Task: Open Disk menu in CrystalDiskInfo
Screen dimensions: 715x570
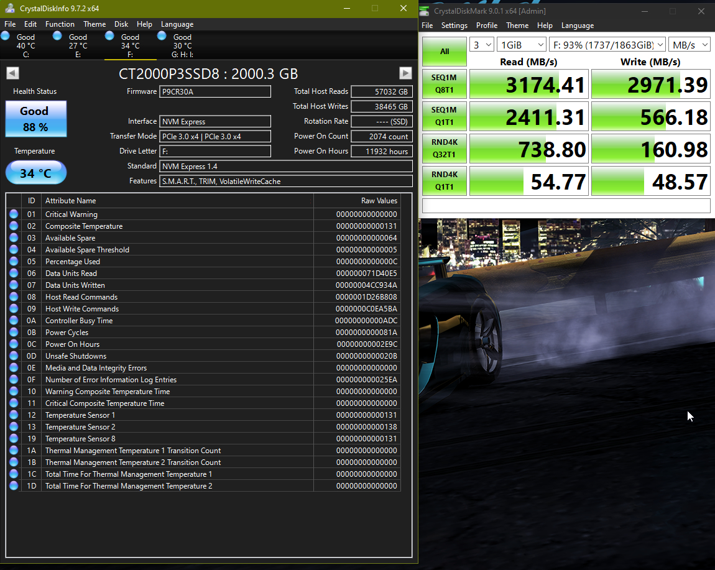Action: click(121, 24)
